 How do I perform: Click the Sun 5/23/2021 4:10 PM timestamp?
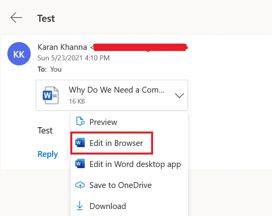[73, 58]
